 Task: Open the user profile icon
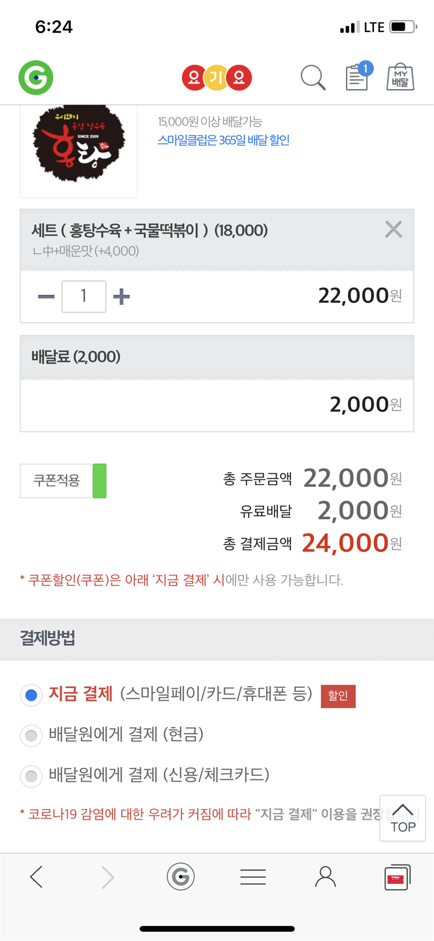325,877
